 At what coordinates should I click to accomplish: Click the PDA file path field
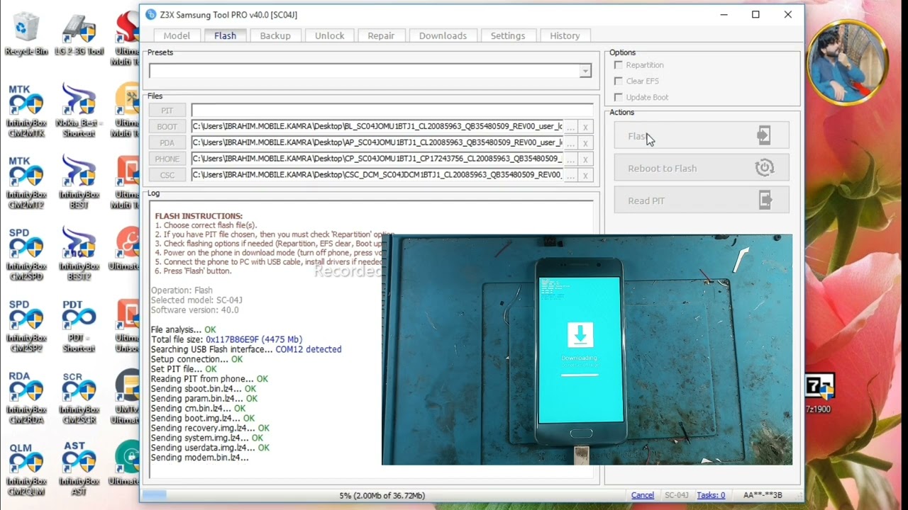[377, 143]
